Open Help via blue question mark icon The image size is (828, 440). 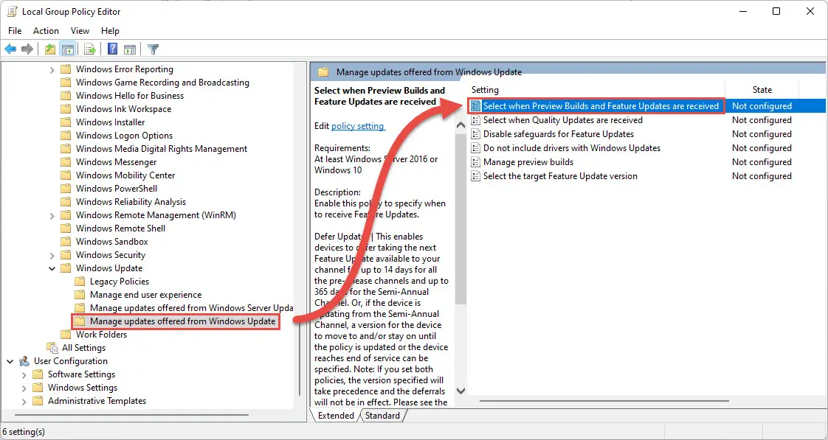tap(112, 49)
